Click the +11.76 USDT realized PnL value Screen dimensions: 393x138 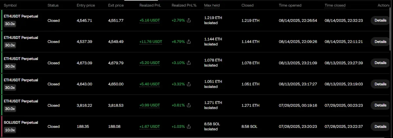[151, 42]
